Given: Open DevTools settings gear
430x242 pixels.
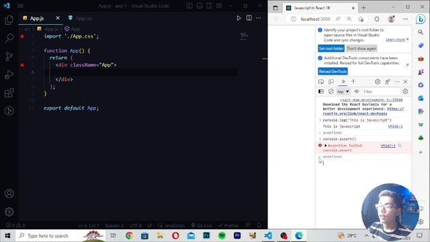Looking at the screenshot, I should click(x=378, y=81).
